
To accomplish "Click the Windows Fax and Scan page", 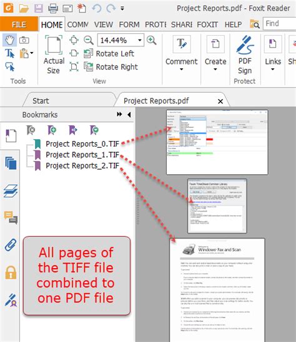I will (x=217, y=290).
